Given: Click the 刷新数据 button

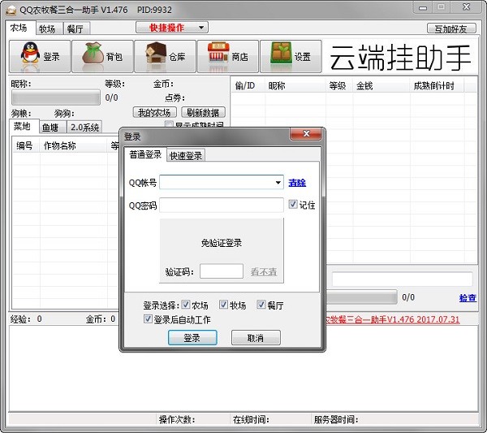Looking at the screenshot, I should pyautogui.click(x=203, y=113).
